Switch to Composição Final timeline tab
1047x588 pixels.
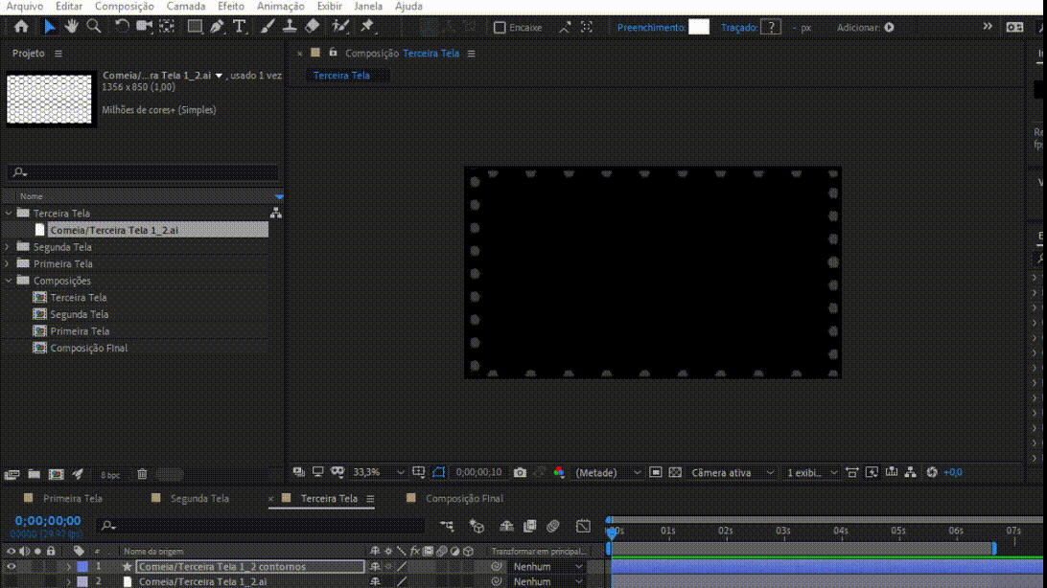pyautogui.click(x=464, y=498)
